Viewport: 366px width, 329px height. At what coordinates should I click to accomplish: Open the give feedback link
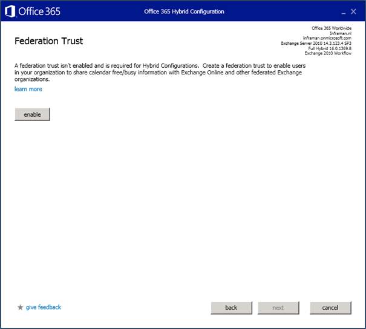click(x=44, y=307)
